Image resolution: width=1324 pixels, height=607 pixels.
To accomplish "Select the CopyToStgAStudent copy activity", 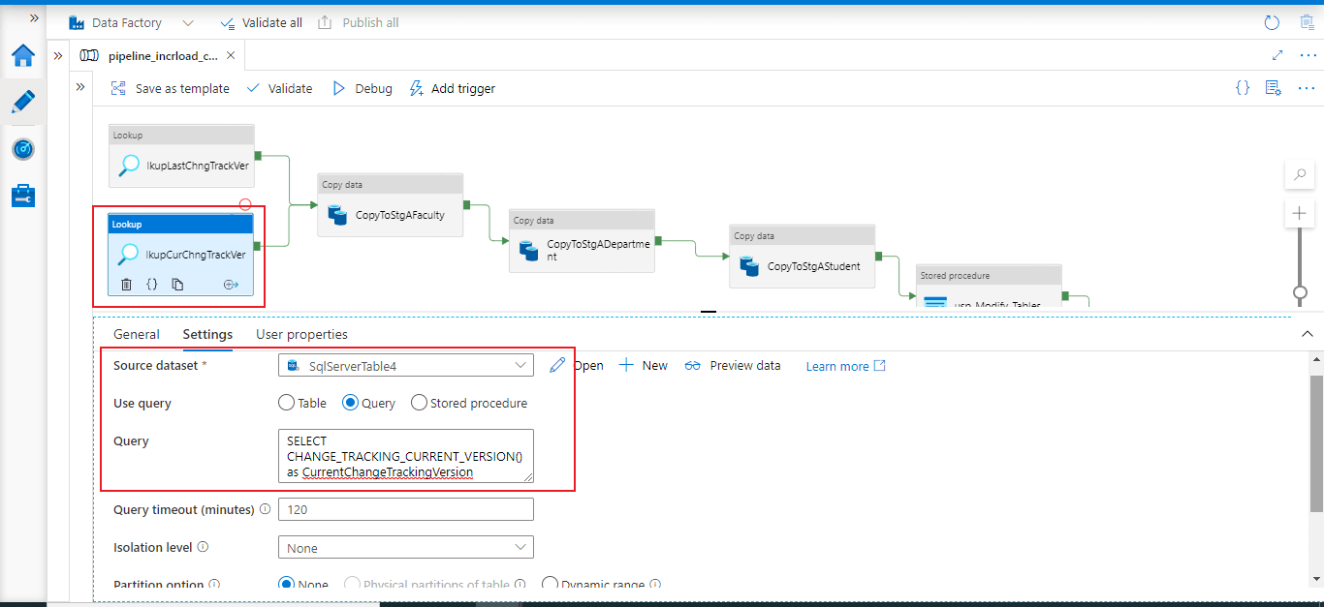I will [803, 257].
